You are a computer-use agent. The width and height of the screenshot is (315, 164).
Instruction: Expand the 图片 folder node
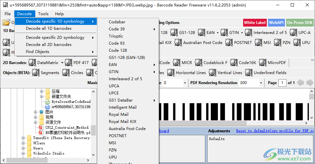(x=35, y=112)
